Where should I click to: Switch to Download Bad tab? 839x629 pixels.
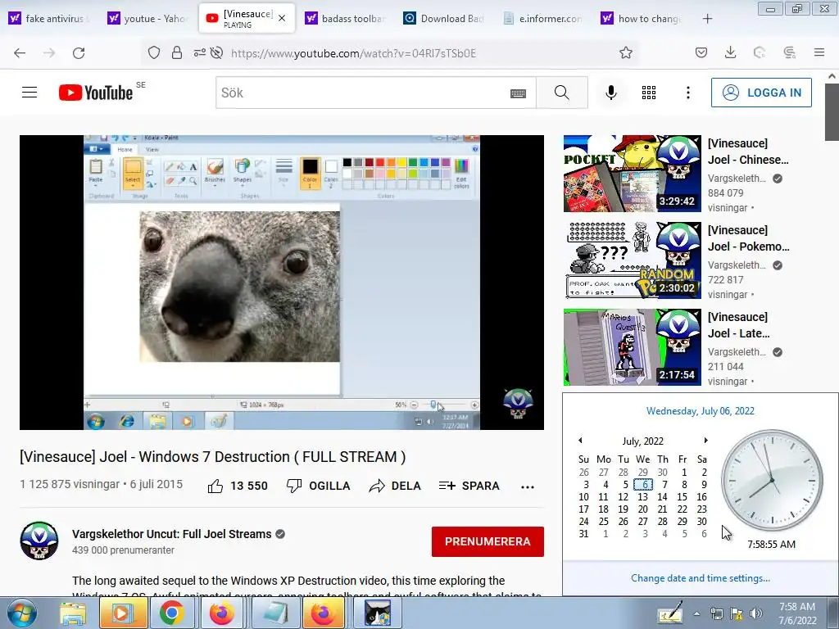[x=445, y=19]
